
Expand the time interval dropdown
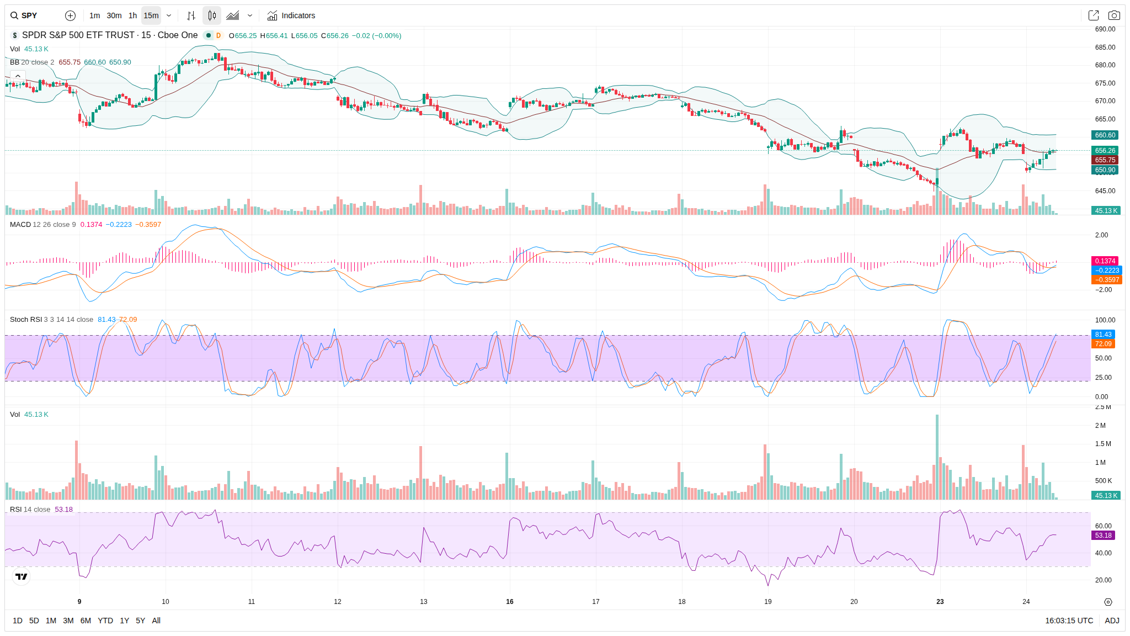[x=169, y=15]
